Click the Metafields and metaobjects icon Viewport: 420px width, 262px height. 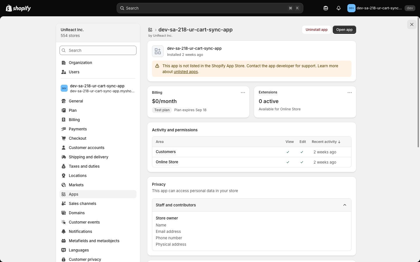click(x=64, y=241)
